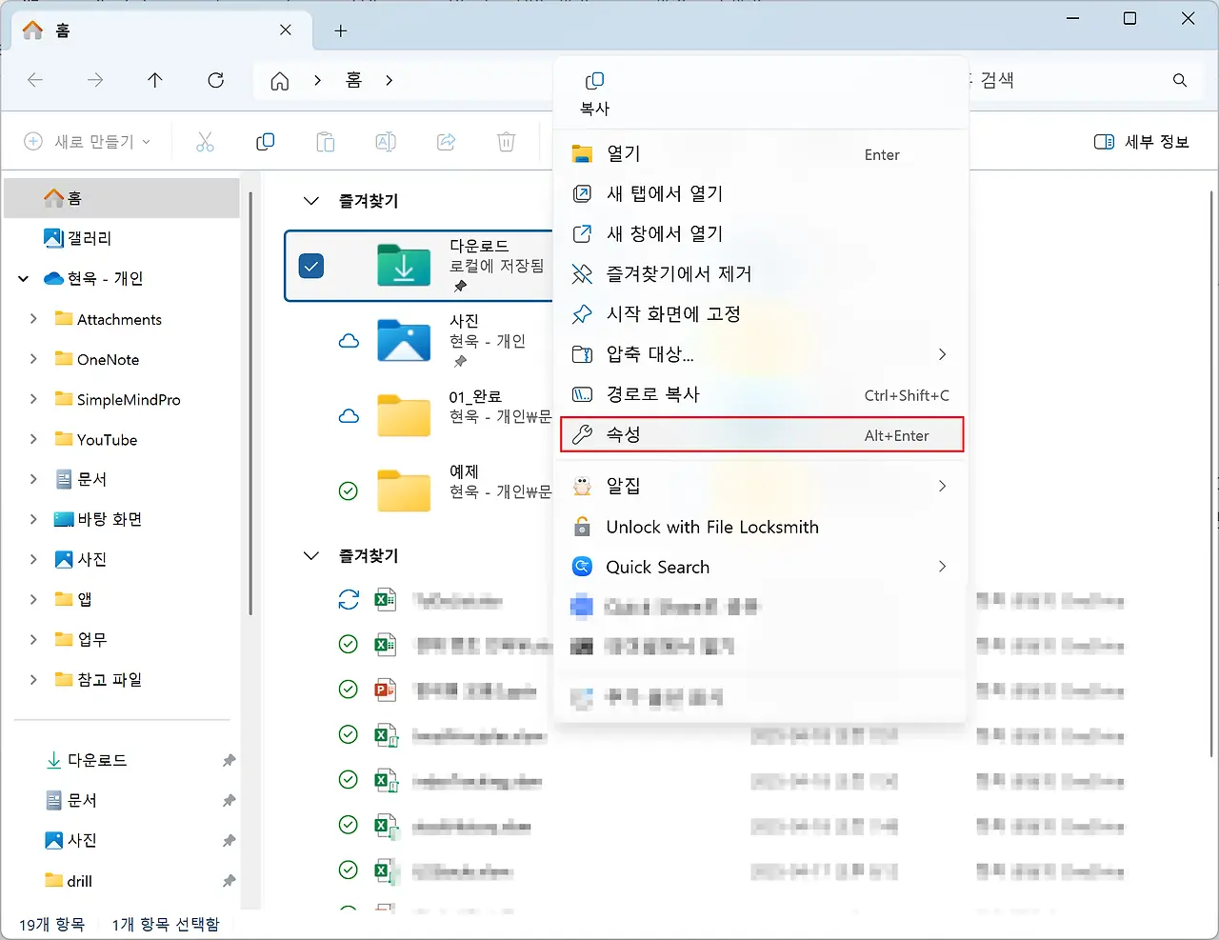Navigate back using the back arrow icon
Viewport: 1219px width, 940px height.
pyautogui.click(x=35, y=80)
